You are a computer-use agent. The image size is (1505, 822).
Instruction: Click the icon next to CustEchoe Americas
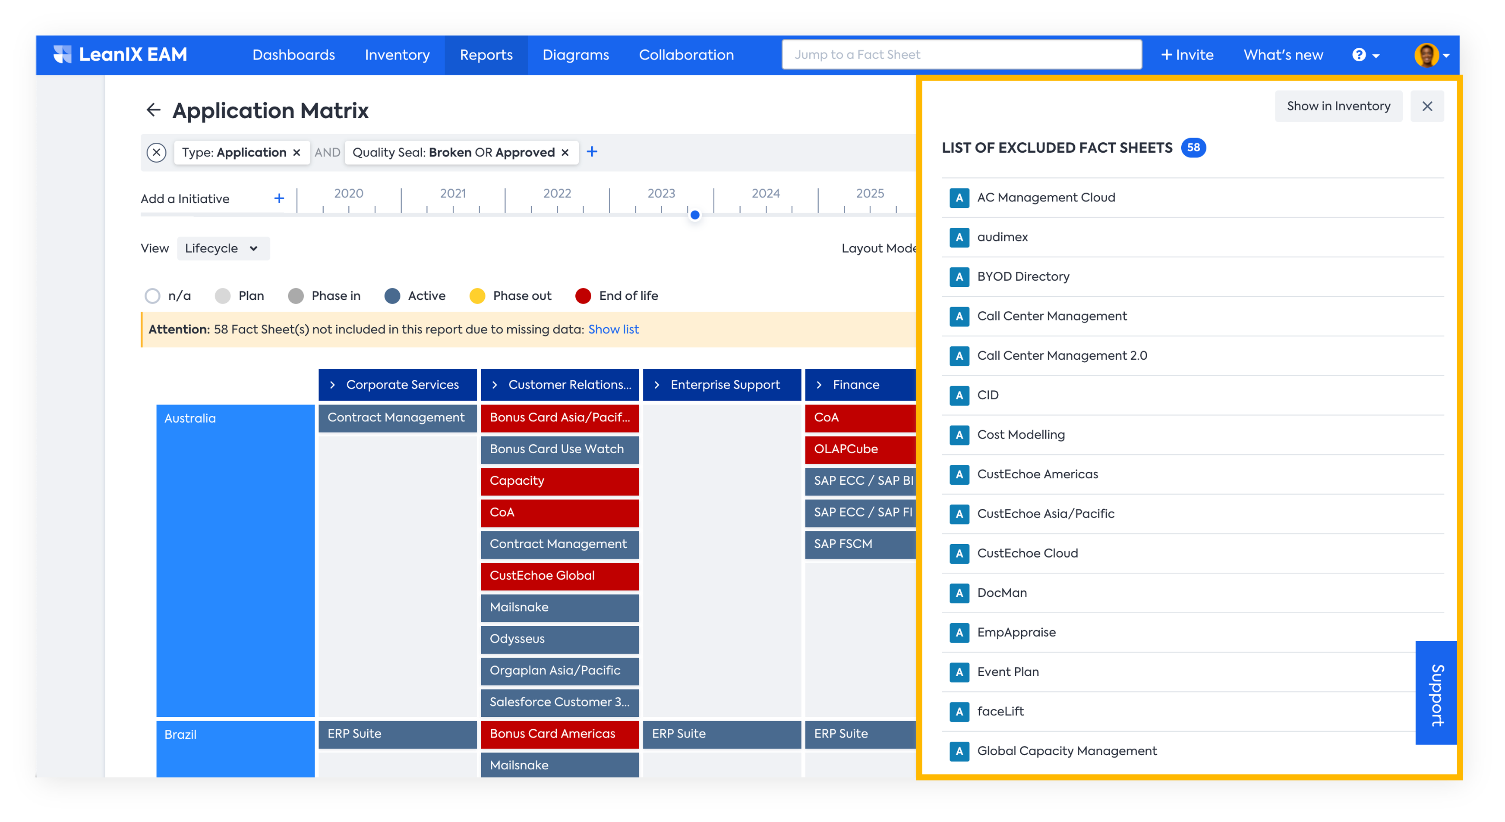[959, 474]
